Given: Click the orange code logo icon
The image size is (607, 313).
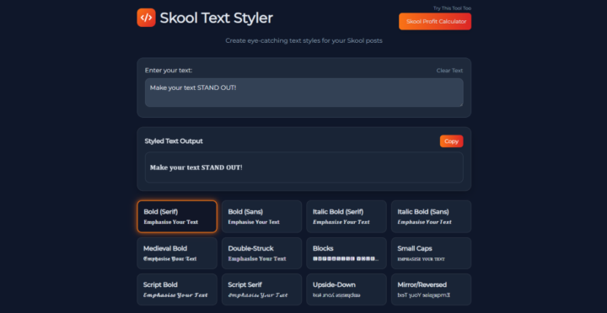Looking at the screenshot, I should click(146, 18).
